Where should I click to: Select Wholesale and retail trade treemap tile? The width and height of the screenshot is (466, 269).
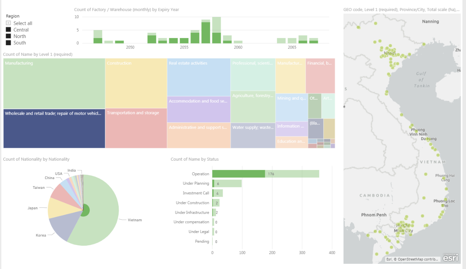[x=54, y=129]
